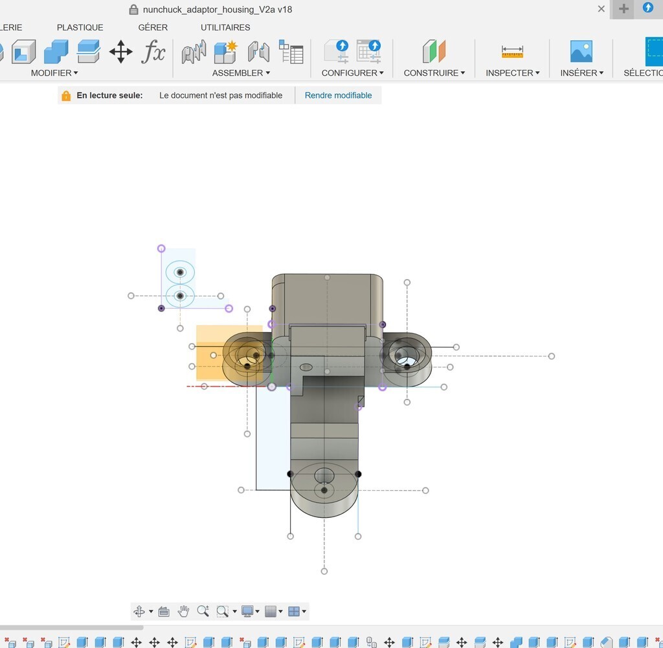
Task: Open the display settings monitor icon
Action: pyautogui.click(x=247, y=611)
